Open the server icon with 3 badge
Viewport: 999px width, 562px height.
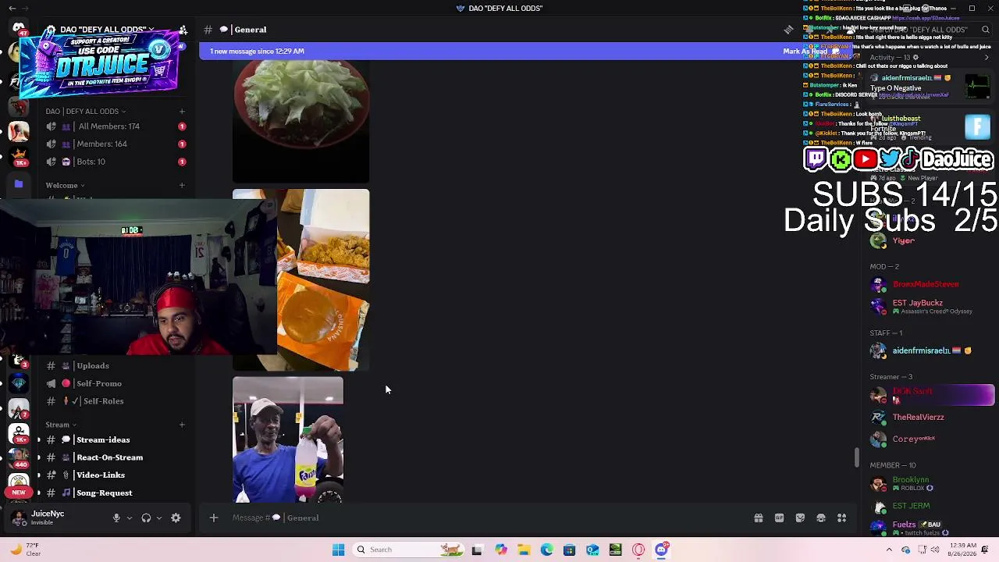pyautogui.click(x=19, y=361)
